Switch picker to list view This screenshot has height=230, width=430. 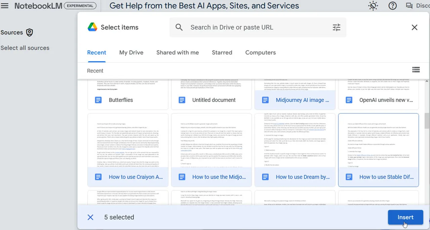(x=416, y=70)
